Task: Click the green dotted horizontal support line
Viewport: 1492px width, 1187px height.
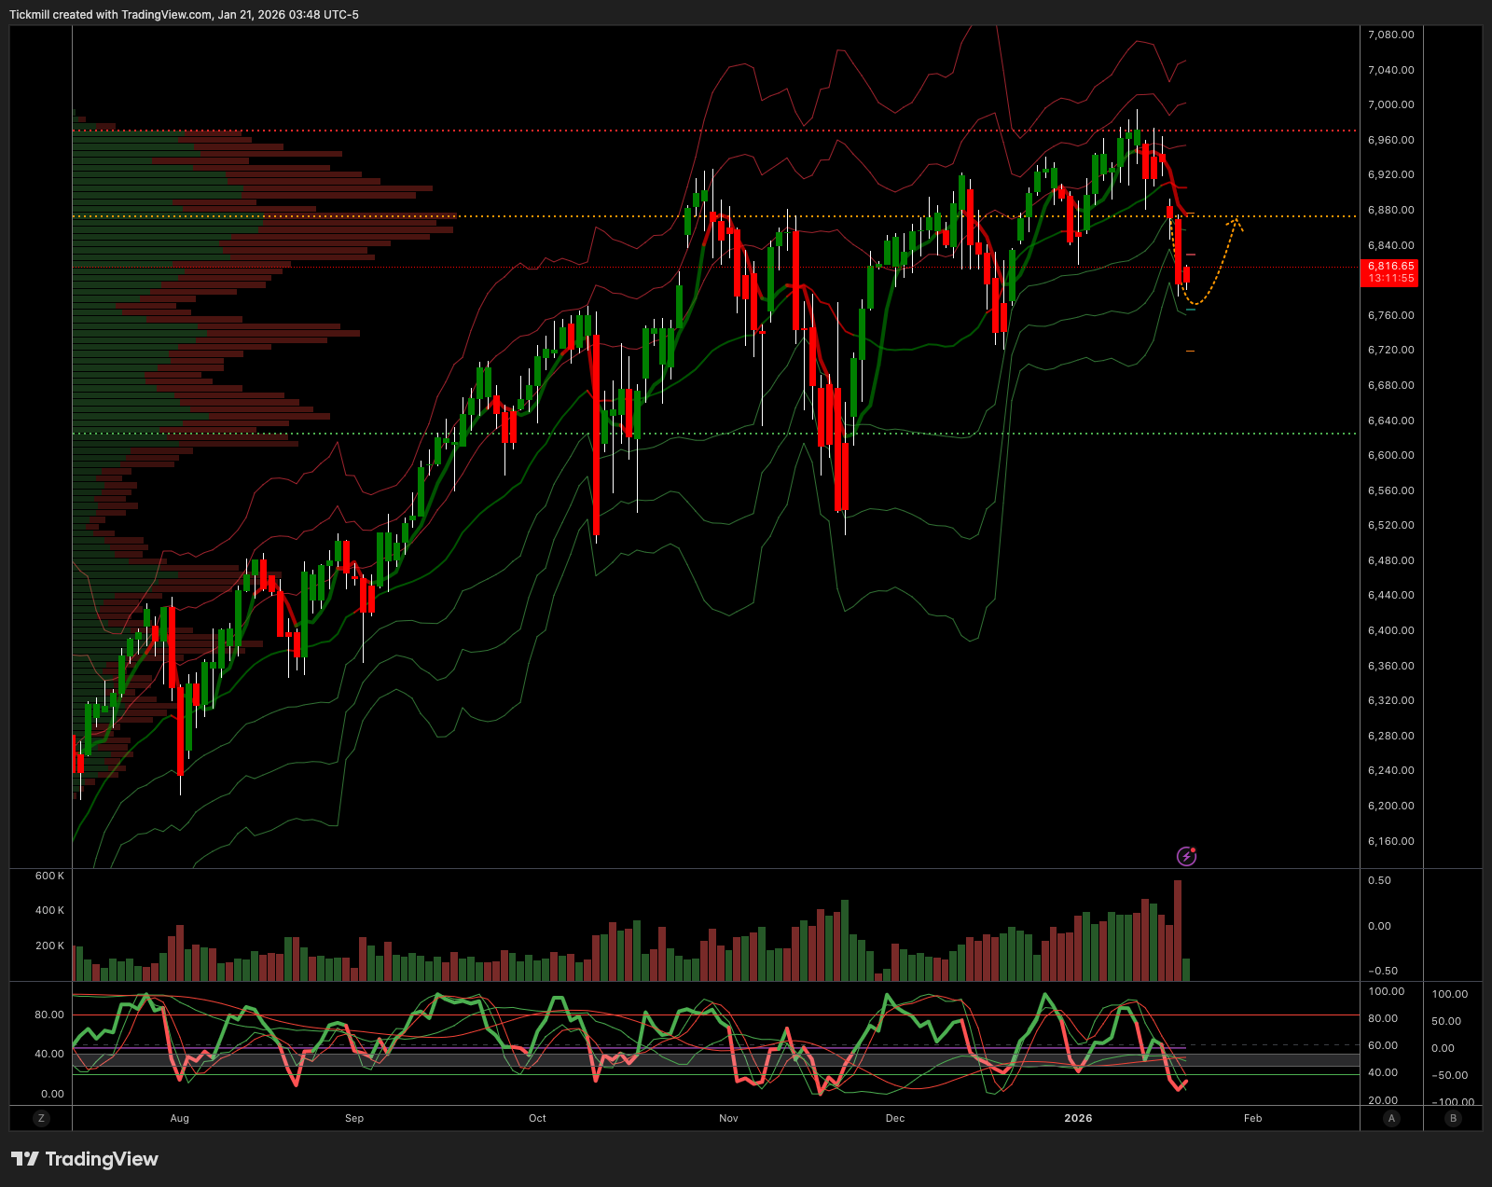Action: (653, 434)
